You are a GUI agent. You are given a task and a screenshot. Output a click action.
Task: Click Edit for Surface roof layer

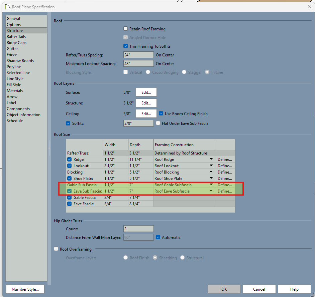click(146, 92)
